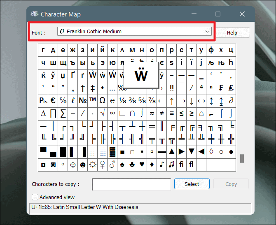Select the beamed eighth notes ♫

[x=172, y=165]
